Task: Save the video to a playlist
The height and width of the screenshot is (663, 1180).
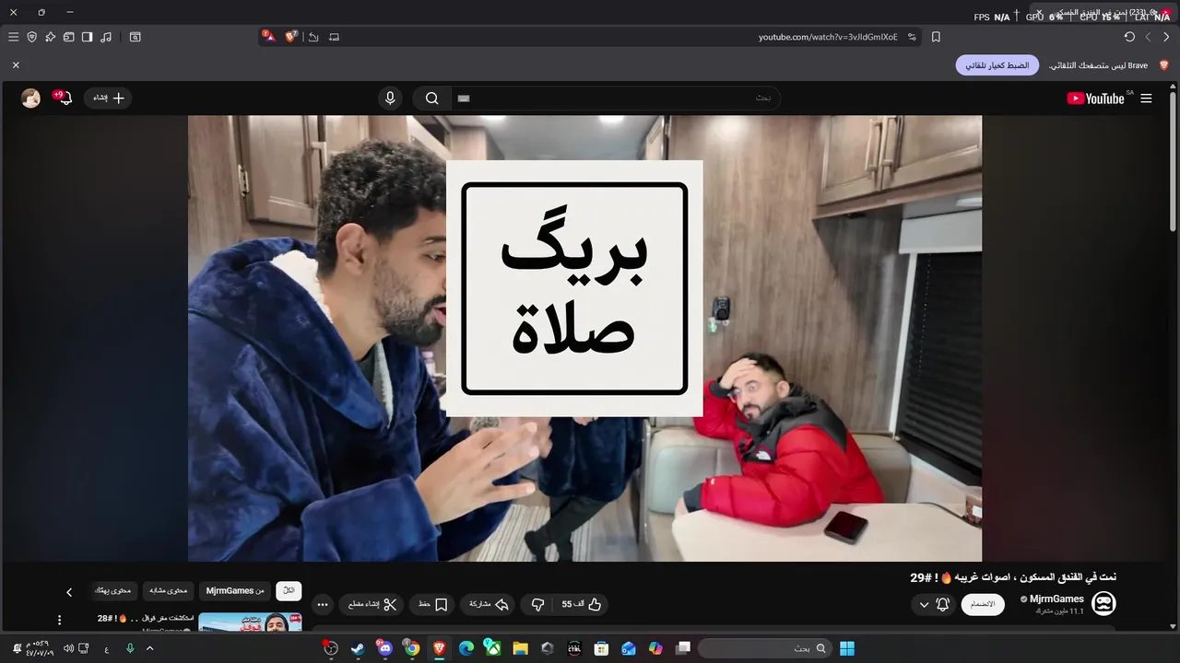Action: [x=432, y=604]
